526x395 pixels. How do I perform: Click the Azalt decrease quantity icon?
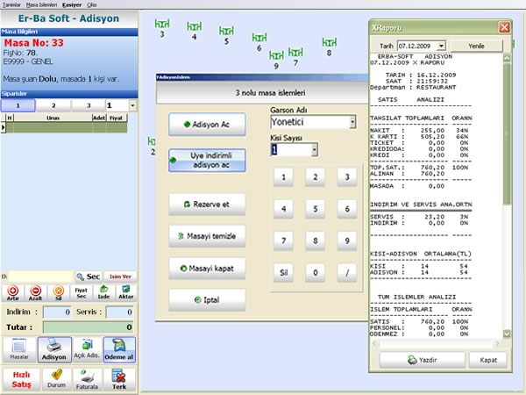[36, 292]
